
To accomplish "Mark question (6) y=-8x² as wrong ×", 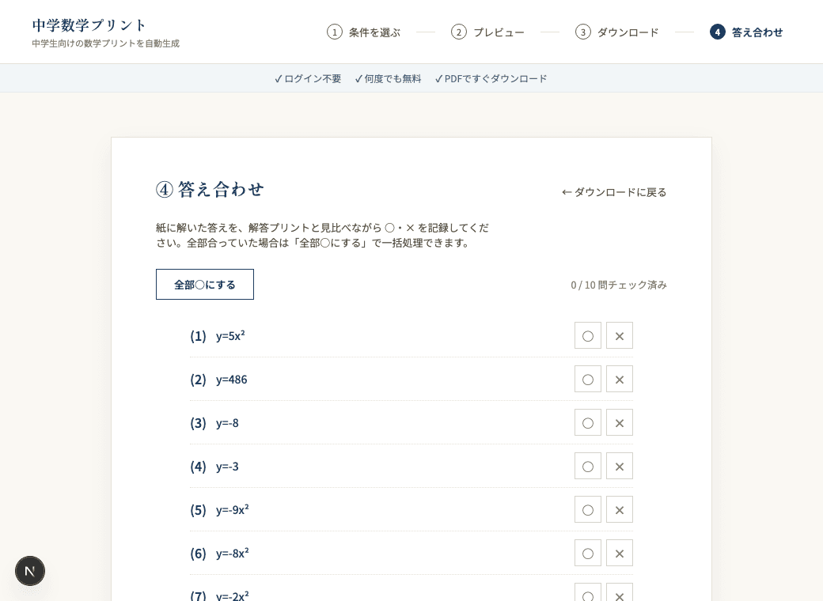I will click(620, 554).
